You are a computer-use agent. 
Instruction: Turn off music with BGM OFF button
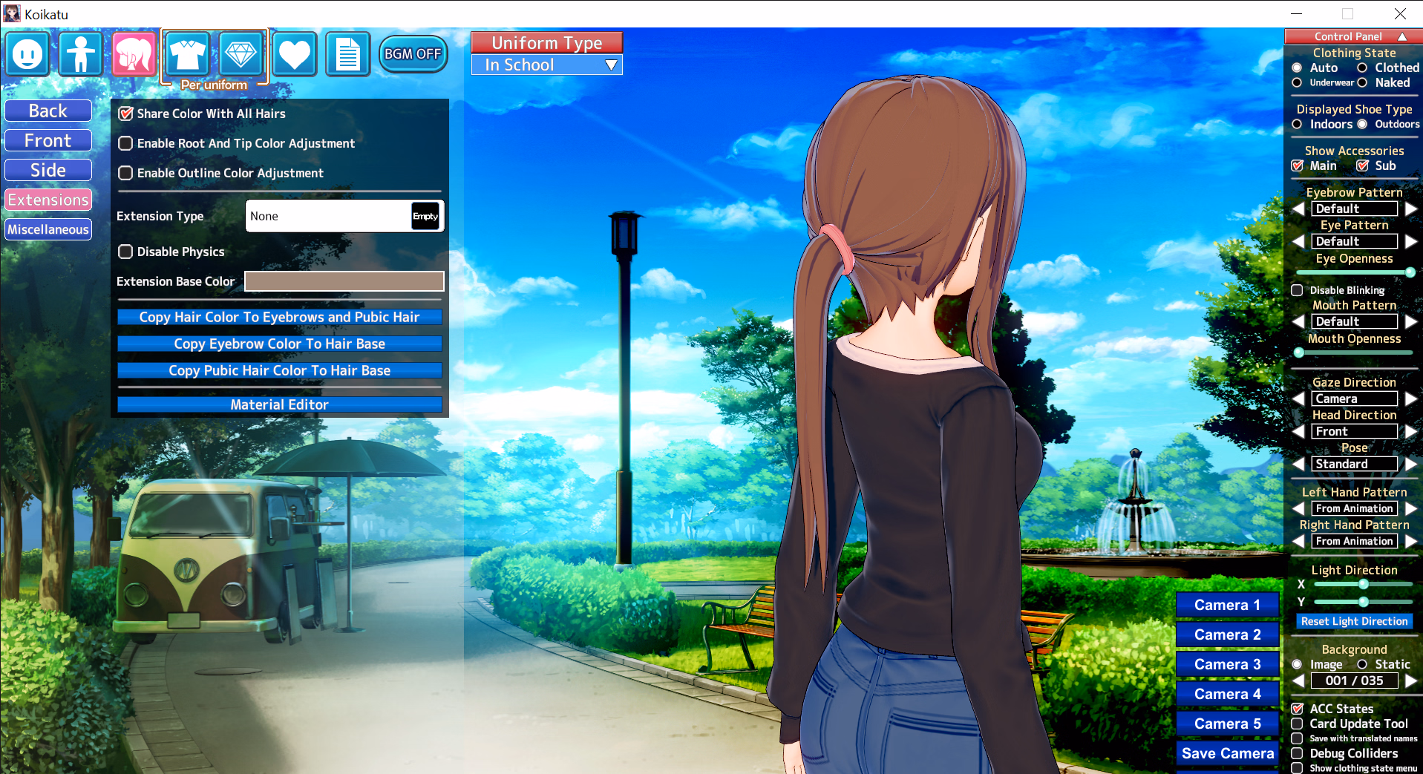(x=413, y=54)
